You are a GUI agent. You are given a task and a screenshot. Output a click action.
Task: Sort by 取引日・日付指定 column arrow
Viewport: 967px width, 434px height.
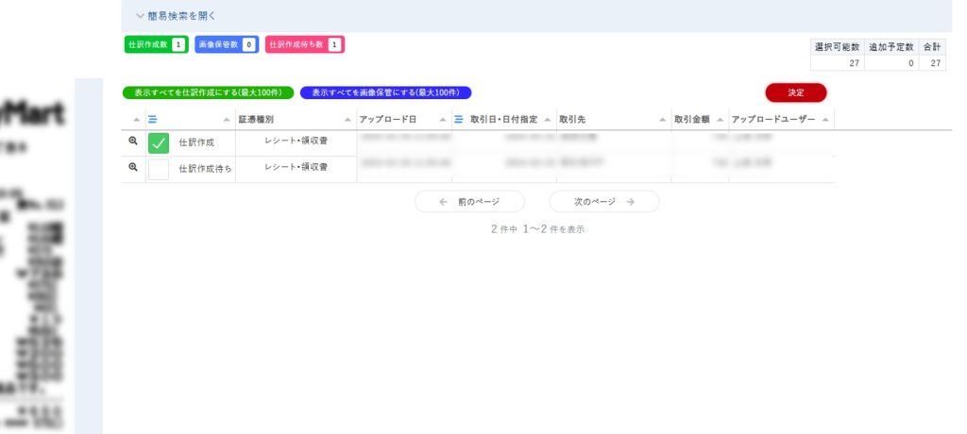click(548, 120)
